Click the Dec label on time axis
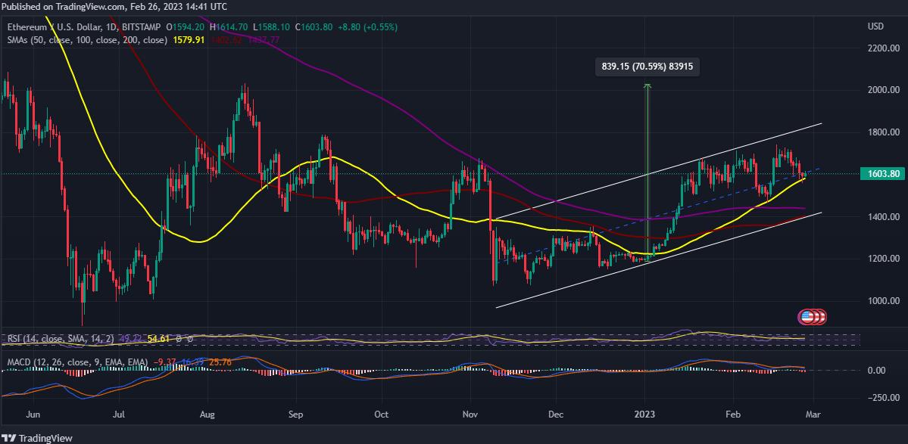This screenshot has height=444, width=908. click(x=556, y=415)
